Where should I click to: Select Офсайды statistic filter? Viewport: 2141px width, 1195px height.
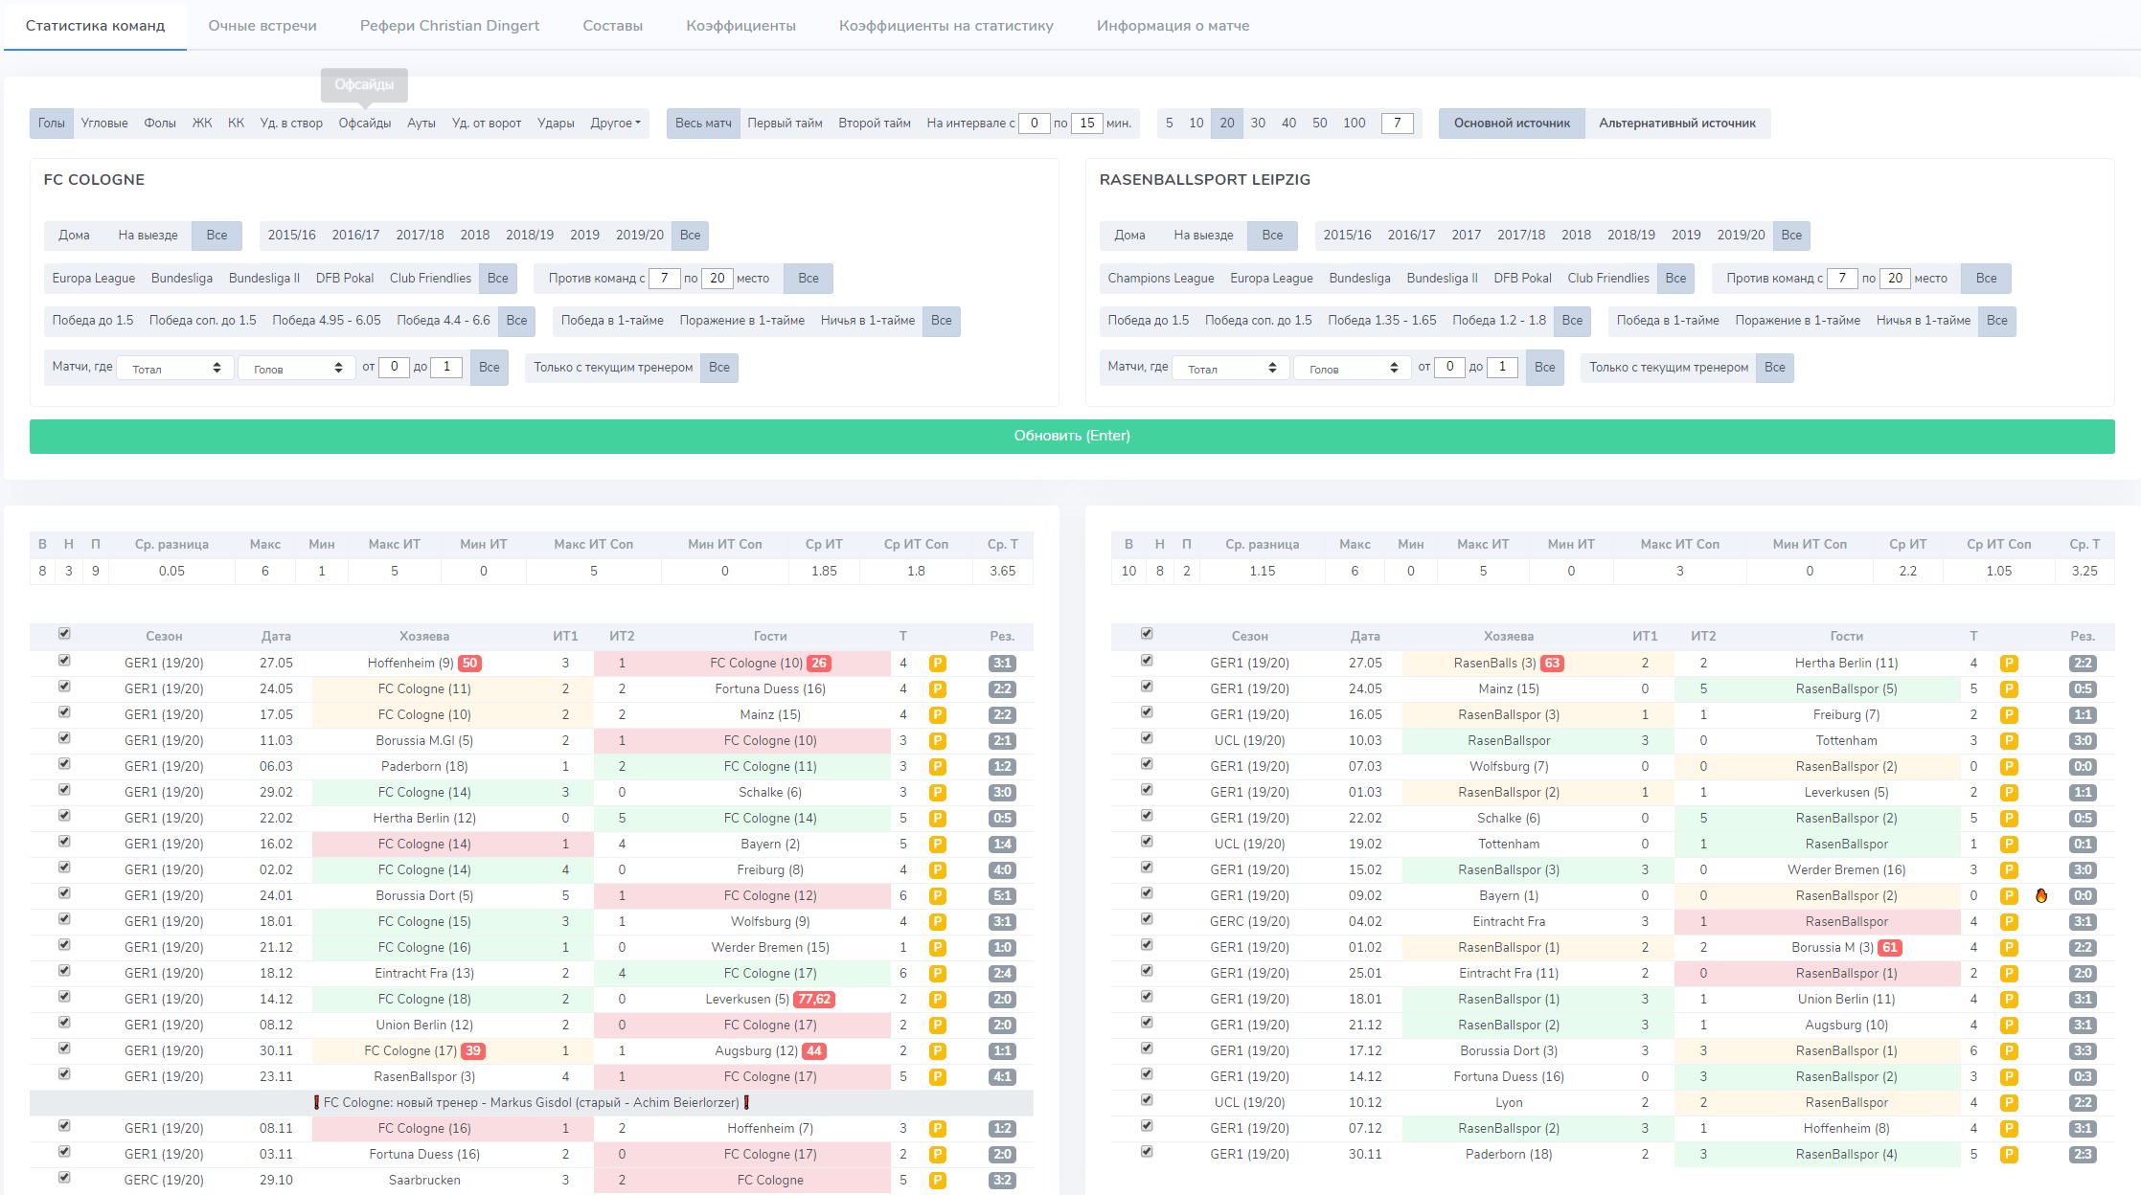pos(365,123)
